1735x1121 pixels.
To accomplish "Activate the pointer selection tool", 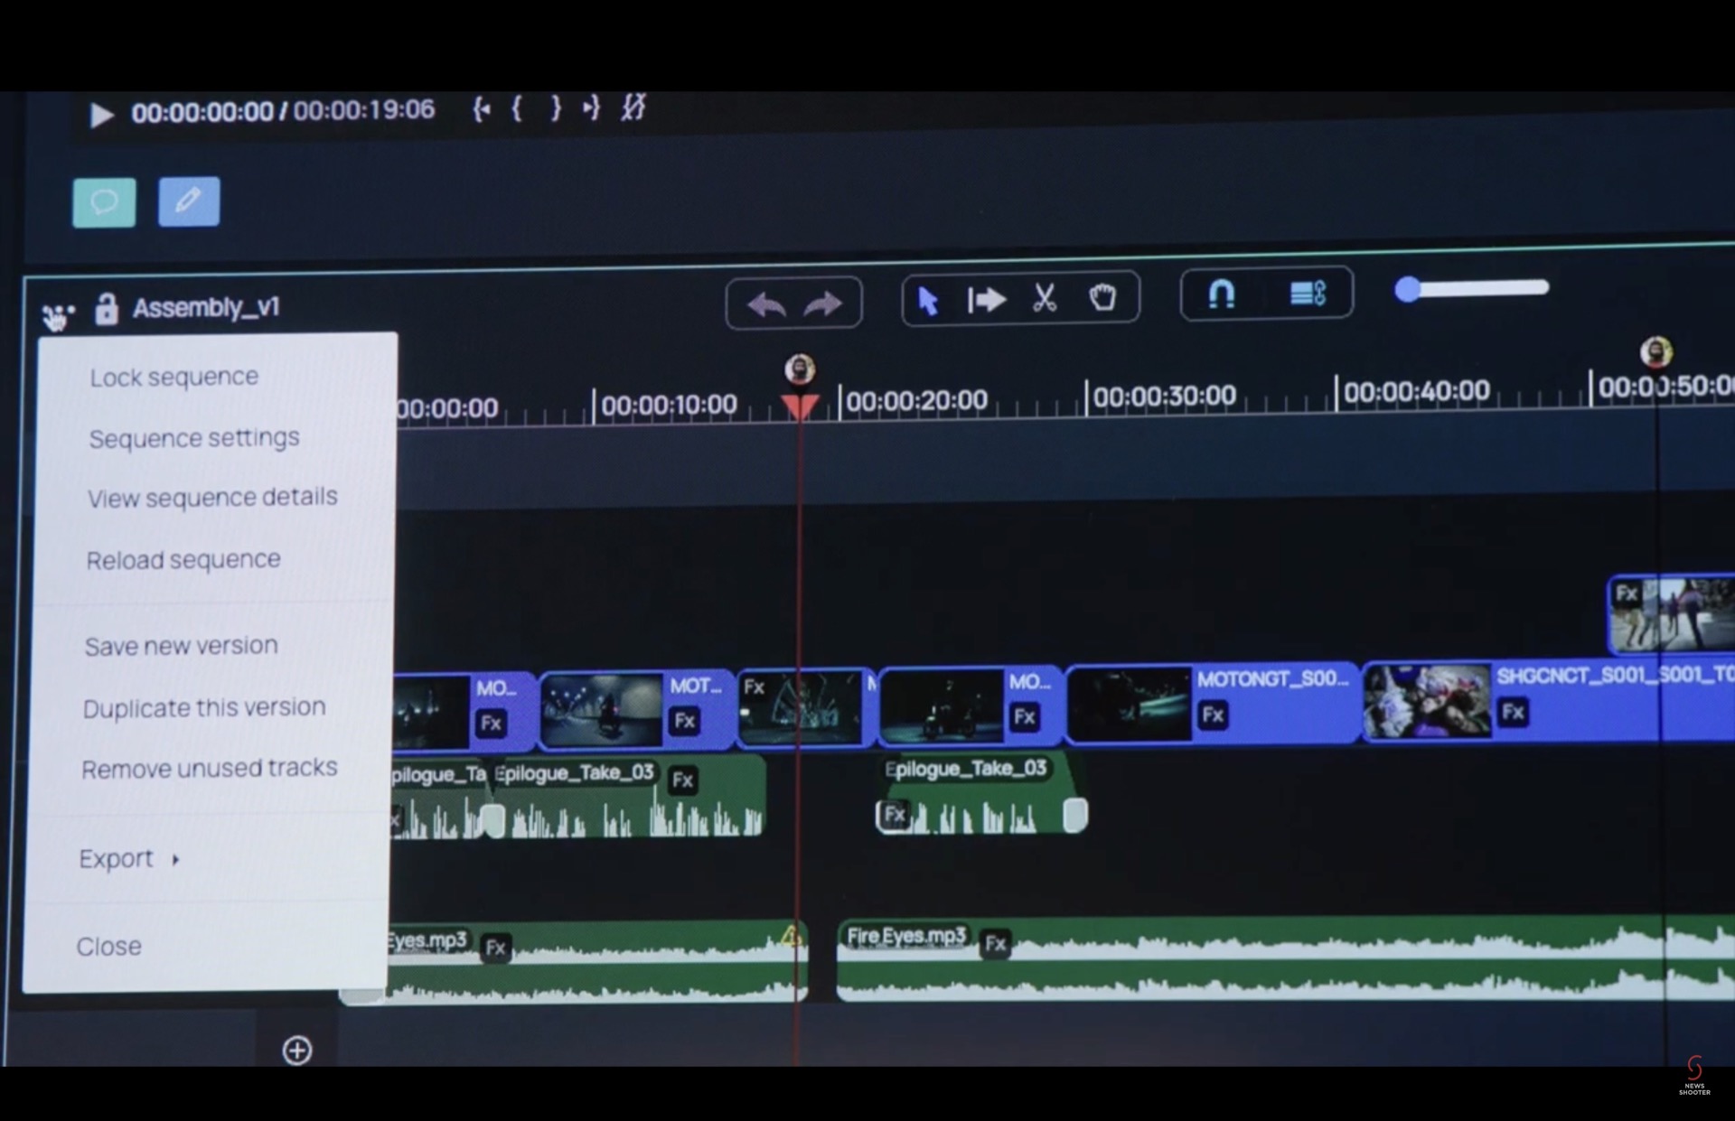I will 928,301.
